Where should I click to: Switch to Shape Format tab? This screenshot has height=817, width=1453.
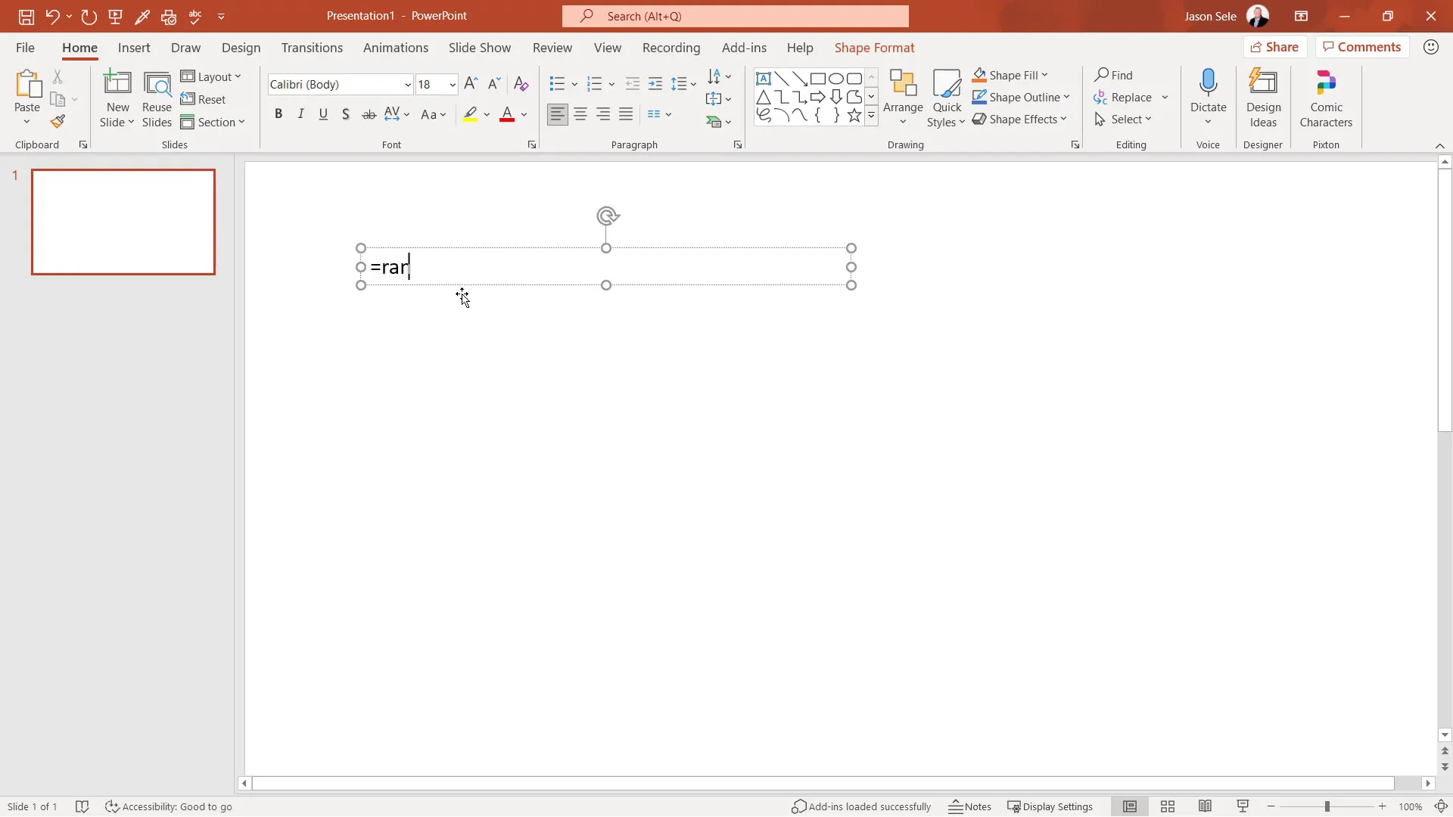[874, 47]
